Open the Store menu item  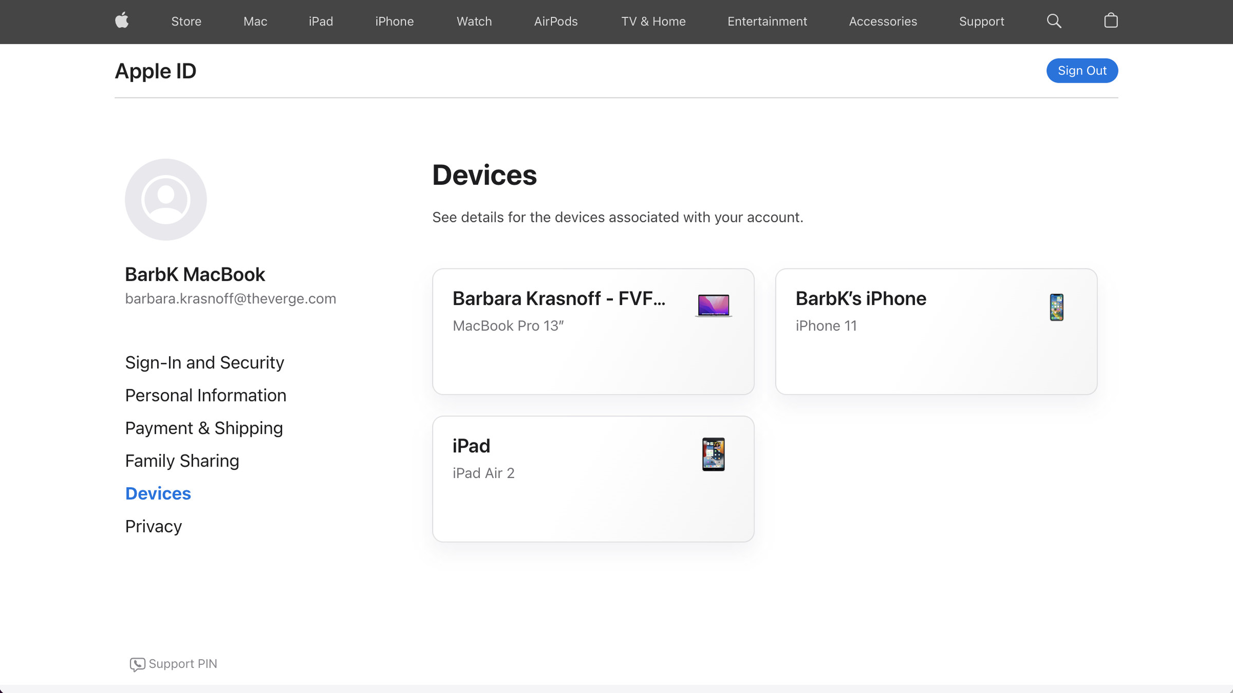[185, 21]
